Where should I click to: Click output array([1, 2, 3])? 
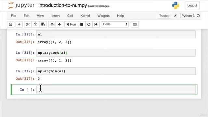[x=55, y=42]
